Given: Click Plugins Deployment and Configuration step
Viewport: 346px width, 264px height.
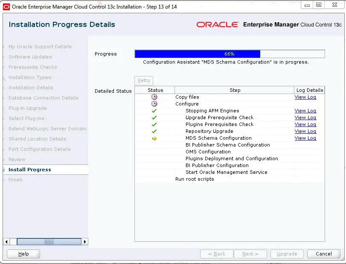Looking at the screenshot, I should [x=232, y=158].
